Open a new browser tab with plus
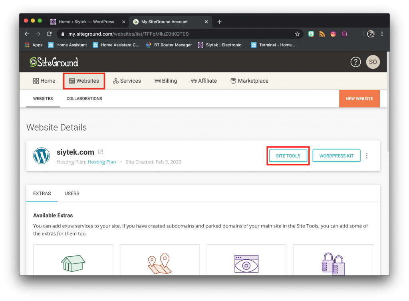Image resolution: width=409 pixels, height=301 pixels. [219, 22]
